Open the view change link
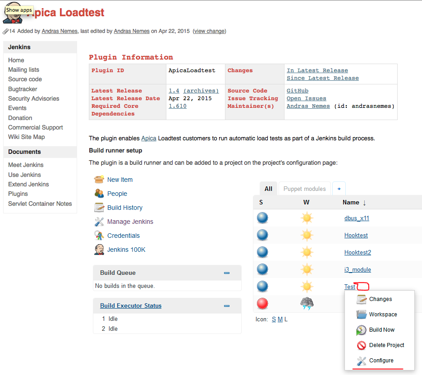The width and height of the screenshot is (422, 375). [209, 31]
